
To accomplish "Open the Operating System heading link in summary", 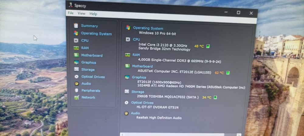I will [148, 28].
